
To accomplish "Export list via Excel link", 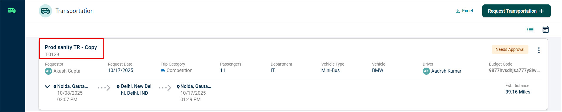I will coord(464,11).
